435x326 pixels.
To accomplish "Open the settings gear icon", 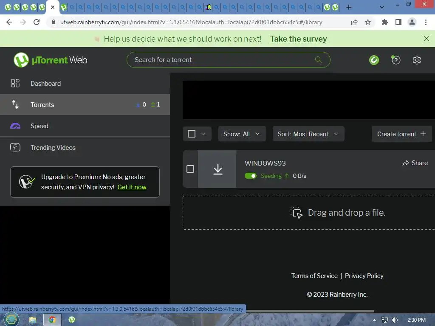I will 417,60.
